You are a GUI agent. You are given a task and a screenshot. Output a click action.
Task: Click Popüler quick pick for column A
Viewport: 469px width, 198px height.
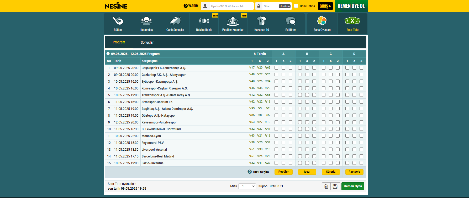point(283,172)
